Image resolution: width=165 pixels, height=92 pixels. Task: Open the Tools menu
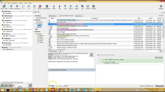pyautogui.click(x=26, y=3)
